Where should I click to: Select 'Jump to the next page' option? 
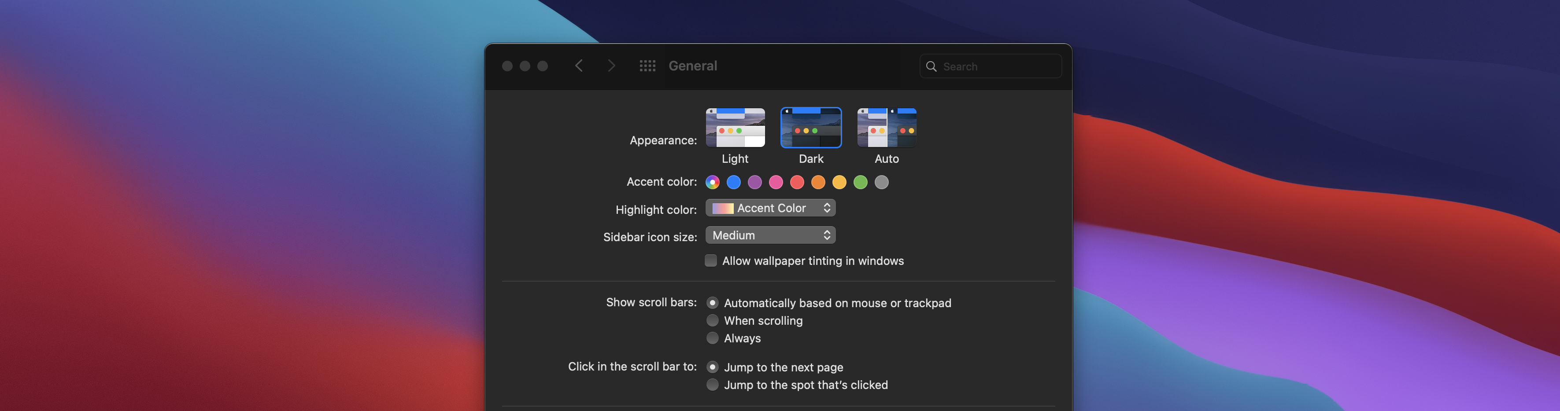pyautogui.click(x=713, y=367)
